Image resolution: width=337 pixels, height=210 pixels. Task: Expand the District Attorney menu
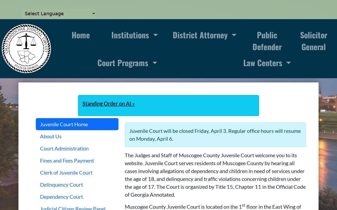tap(204, 35)
